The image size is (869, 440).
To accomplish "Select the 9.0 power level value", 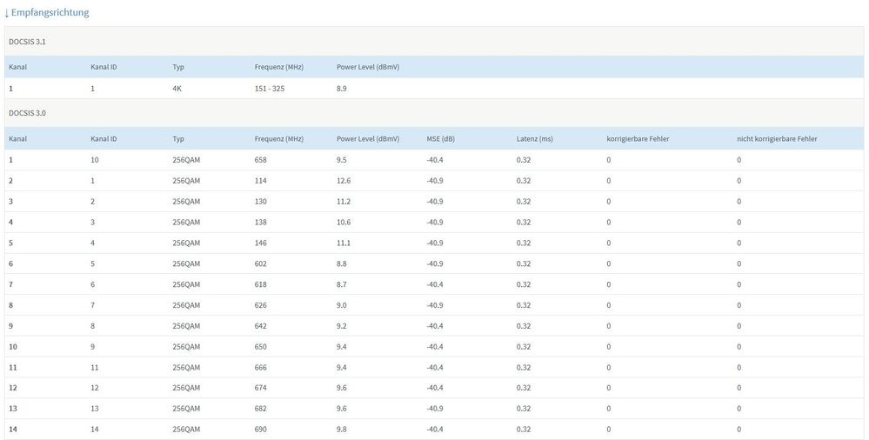I will point(342,305).
